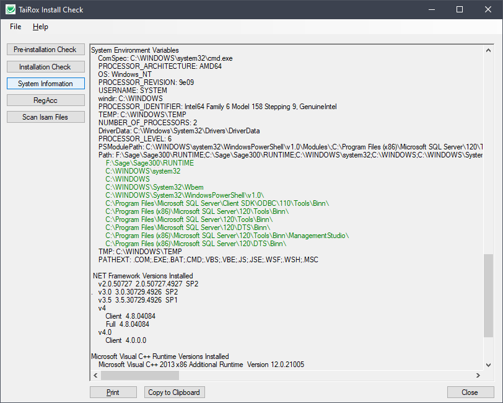Click the 'PROCESSOR_ARCHITECTURE: AMD64' line
Viewport: 503px width, 403px height.
(x=160, y=66)
